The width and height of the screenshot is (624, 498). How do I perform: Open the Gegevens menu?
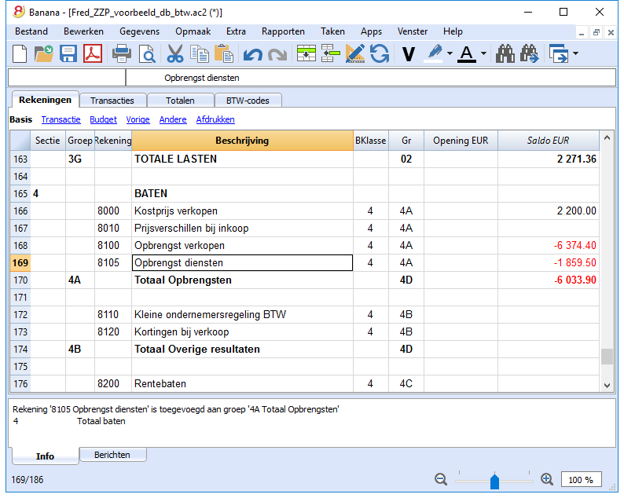tap(139, 31)
